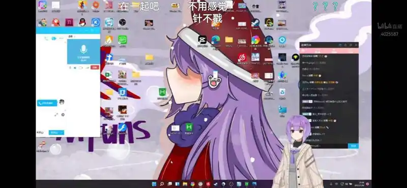Viewport: 407px width, 188px height.
Task: Expand the arrow on the blue send button
Action: coord(62,133)
